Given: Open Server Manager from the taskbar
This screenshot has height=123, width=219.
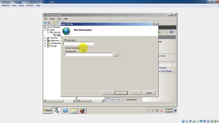Looking at the screenshot, I should (x=57, y=110).
